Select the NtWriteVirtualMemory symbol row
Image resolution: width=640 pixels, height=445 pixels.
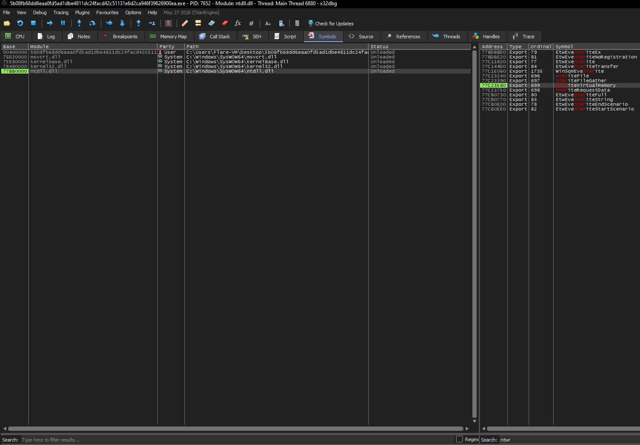coord(560,85)
